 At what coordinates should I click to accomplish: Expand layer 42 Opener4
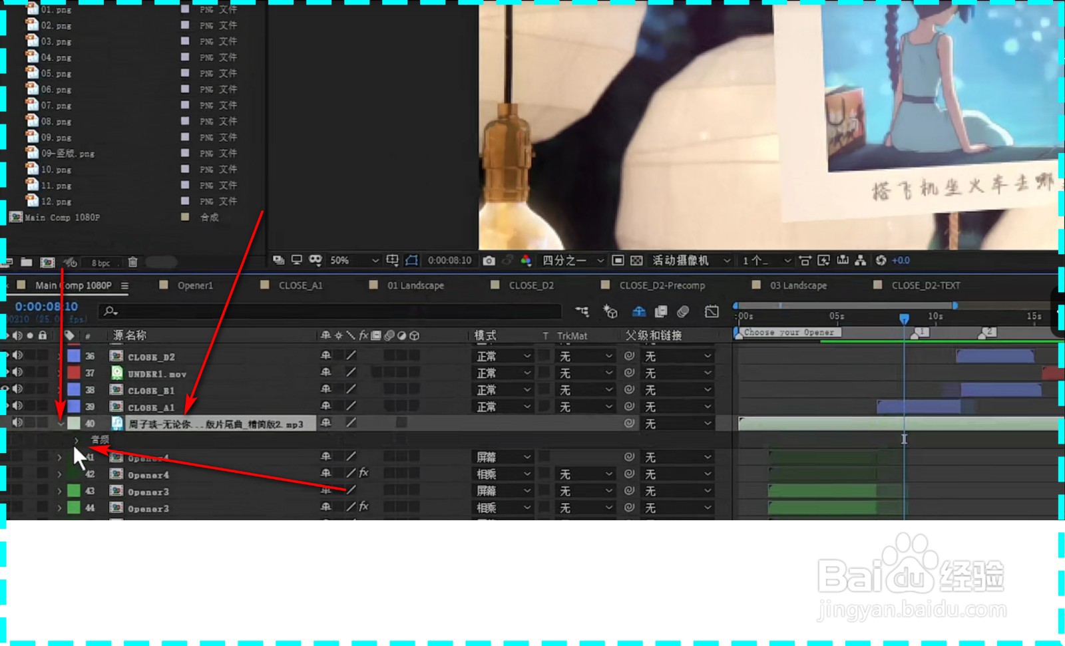tap(59, 474)
